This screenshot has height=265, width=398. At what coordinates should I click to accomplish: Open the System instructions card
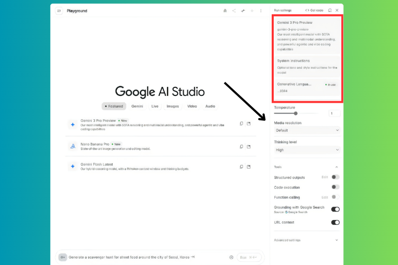307,66
